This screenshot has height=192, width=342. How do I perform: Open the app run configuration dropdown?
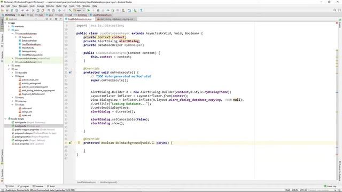(x=79, y=10)
